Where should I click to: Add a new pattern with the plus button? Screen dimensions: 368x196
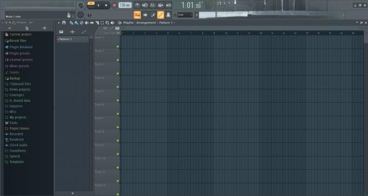pos(73,193)
